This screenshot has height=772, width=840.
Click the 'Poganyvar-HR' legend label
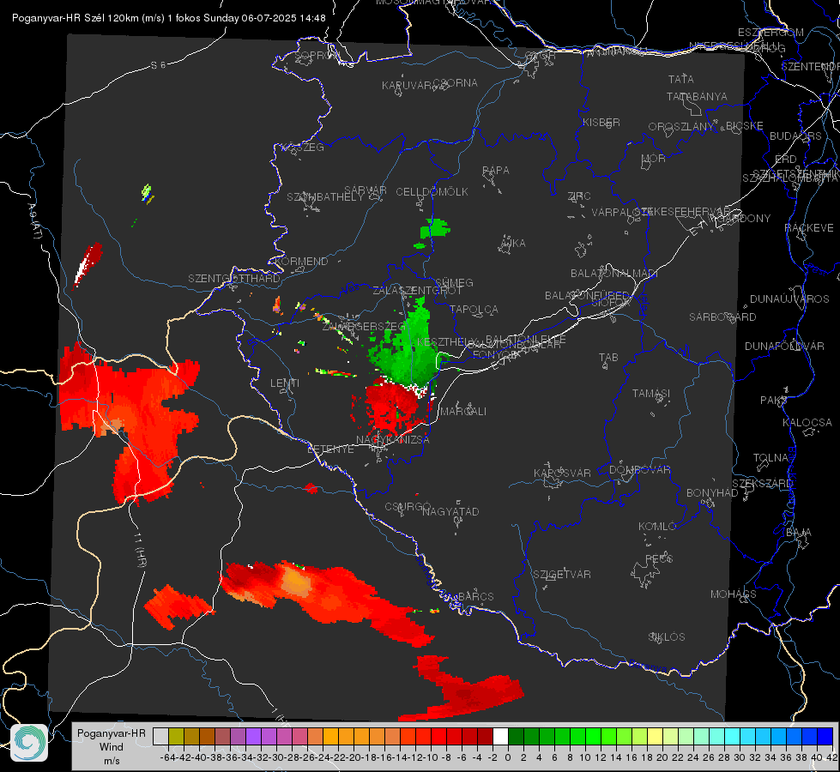pyautogui.click(x=112, y=733)
